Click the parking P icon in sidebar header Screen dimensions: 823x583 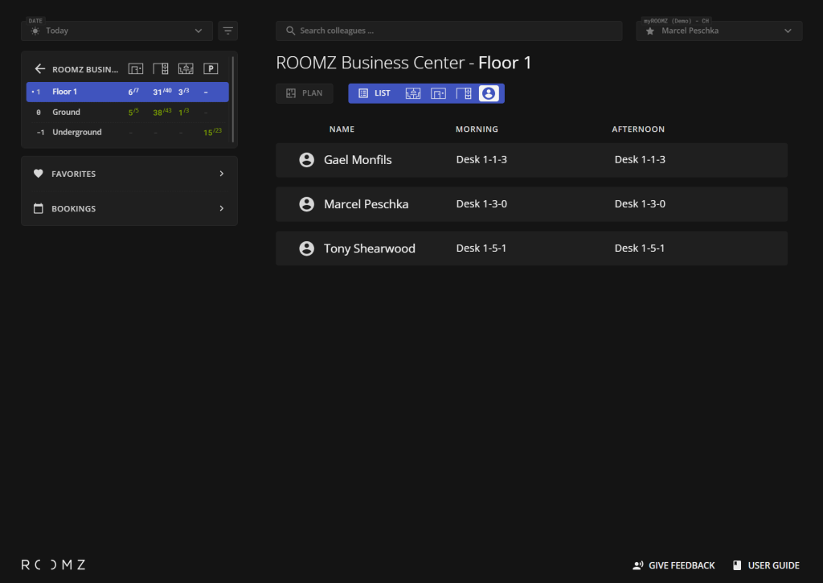pos(211,69)
